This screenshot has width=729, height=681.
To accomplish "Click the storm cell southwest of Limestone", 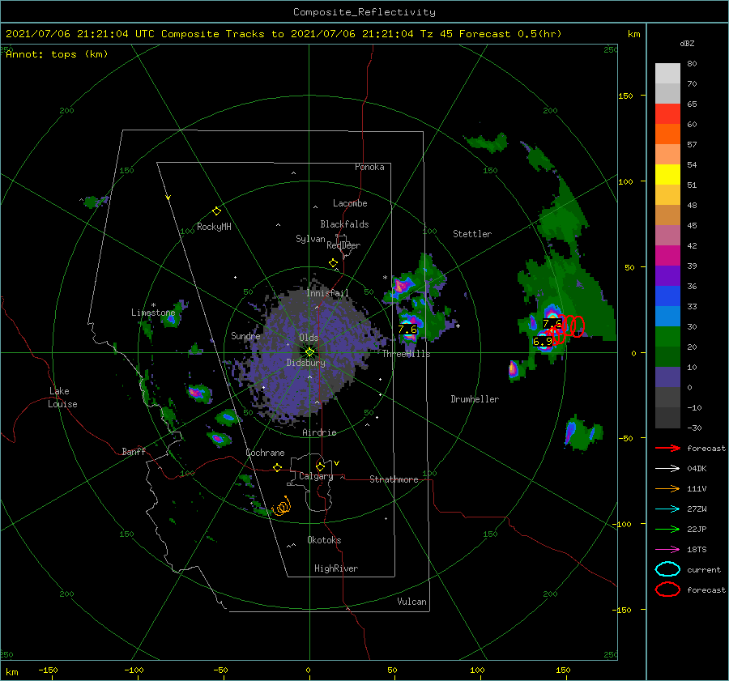I will click(x=199, y=394).
